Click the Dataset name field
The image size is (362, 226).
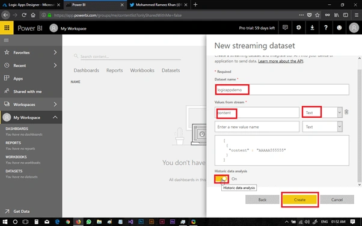281,90
